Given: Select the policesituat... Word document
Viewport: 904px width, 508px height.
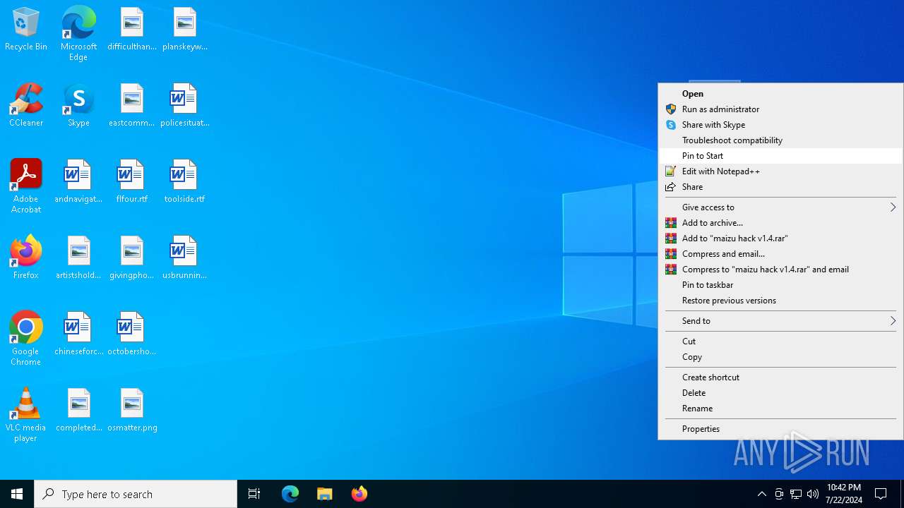Looking at the screenshot, I should (x=185, y=106).
